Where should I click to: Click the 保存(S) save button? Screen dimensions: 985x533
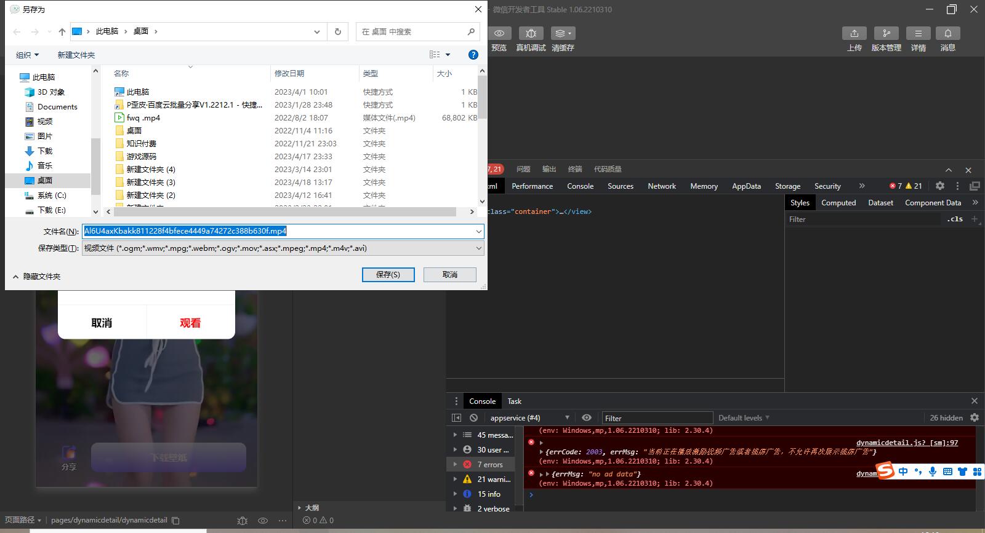[x=388, y=275]
